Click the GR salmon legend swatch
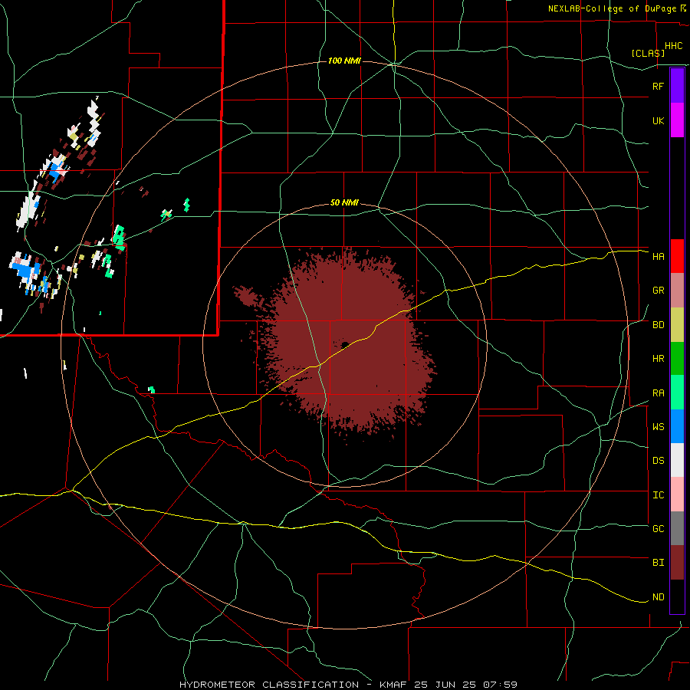The height and width of the screenshot is (690, 690). pyautogui.click(x=677, y=291)
